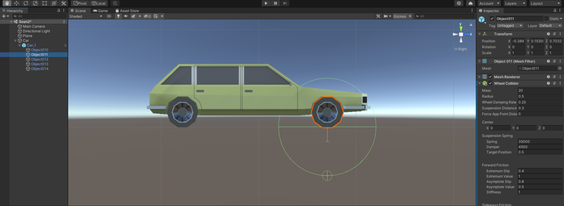Select the Inspector tab

coord(489,10)
